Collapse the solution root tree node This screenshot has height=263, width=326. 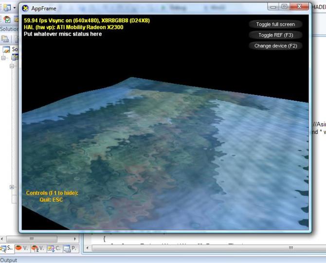click(x=3, y=57)
